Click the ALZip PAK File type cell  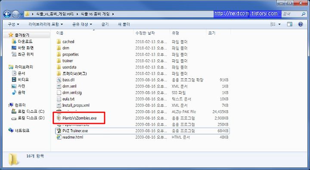click(x=184, y=112)
